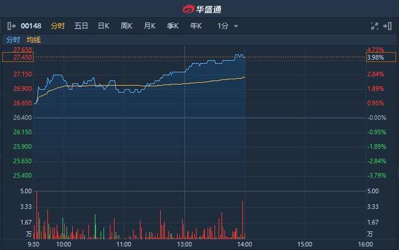Open the 月K monthly chart tab

tap(150, 26)
